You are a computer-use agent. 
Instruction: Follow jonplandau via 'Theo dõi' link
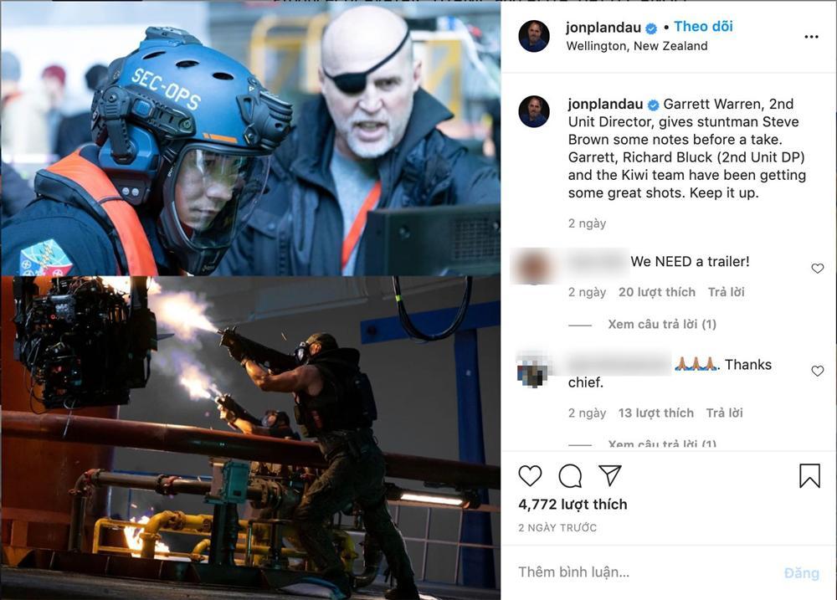coord(703,27)
